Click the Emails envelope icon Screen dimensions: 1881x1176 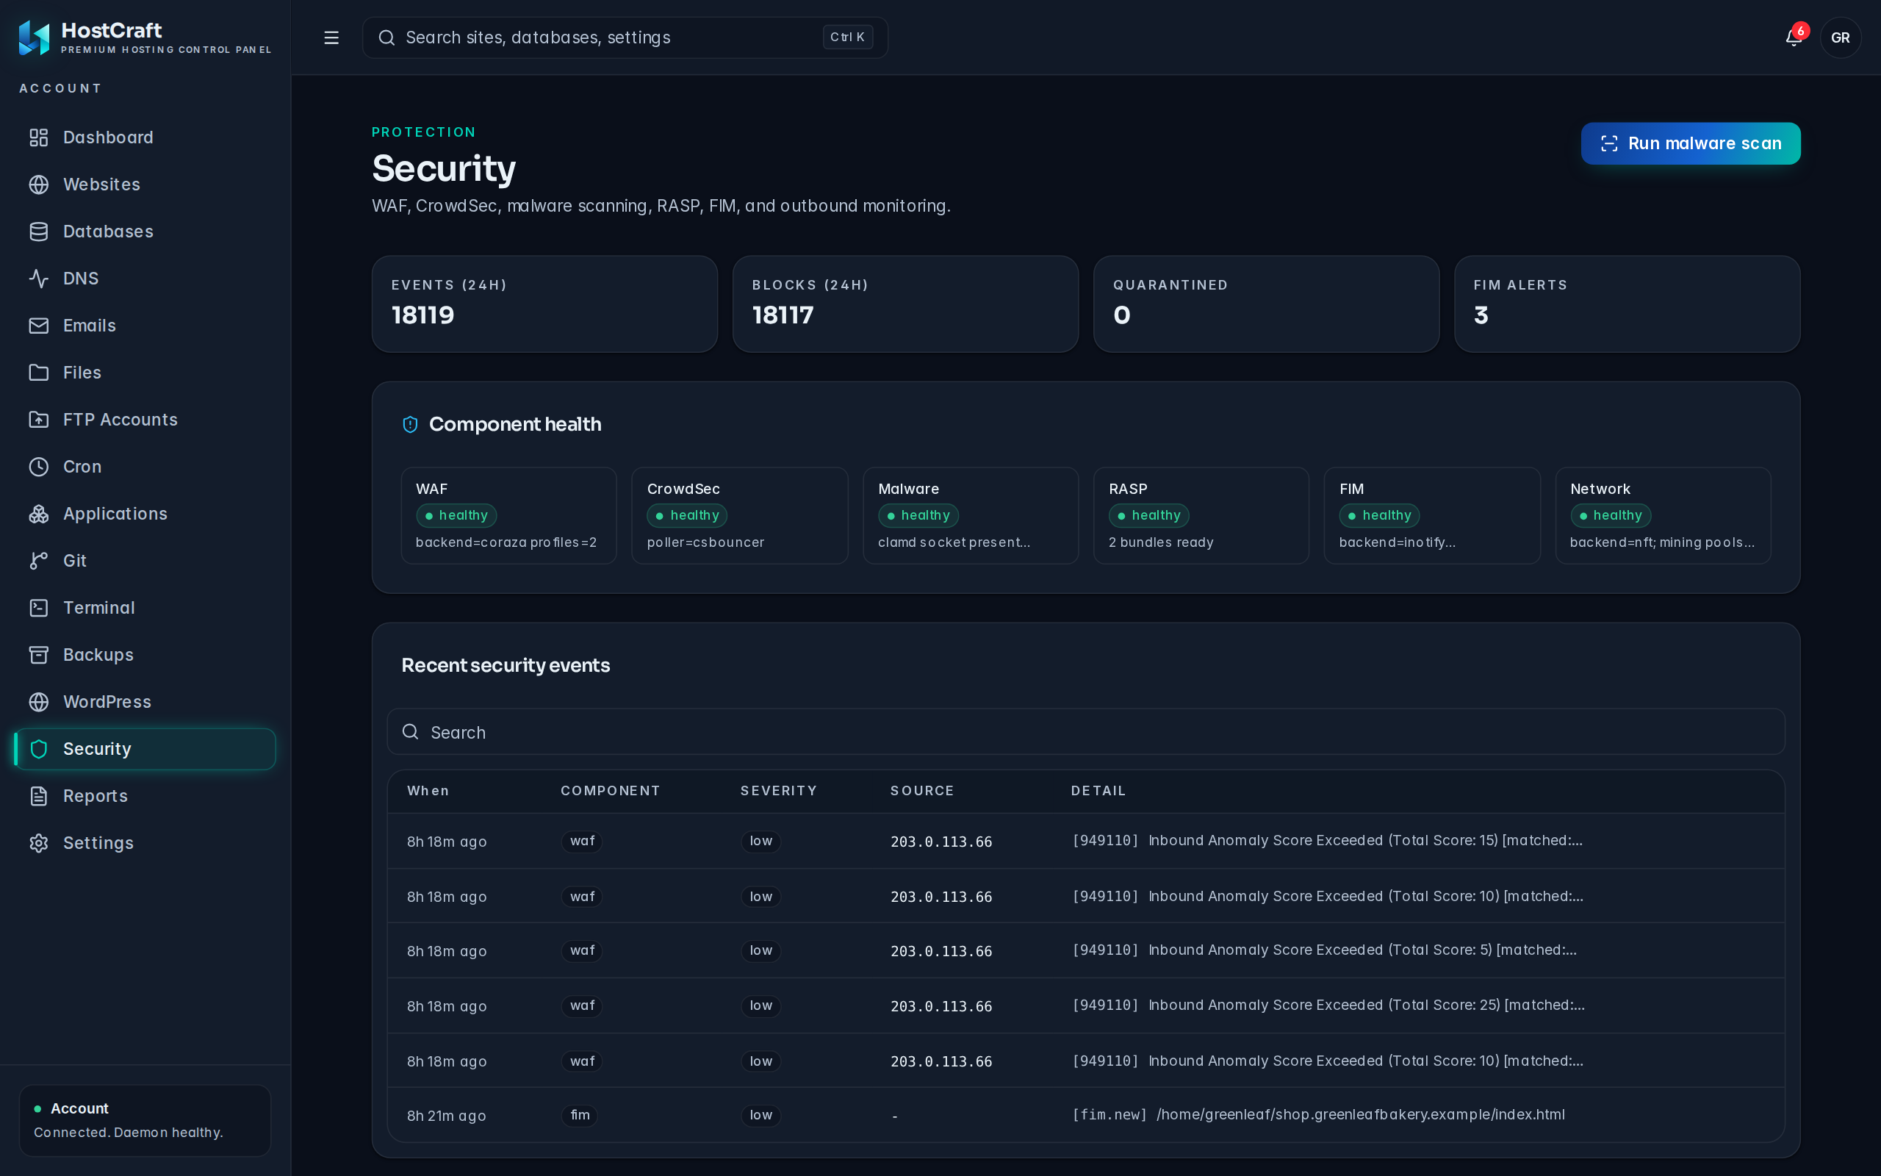click(x=39, y=326)
